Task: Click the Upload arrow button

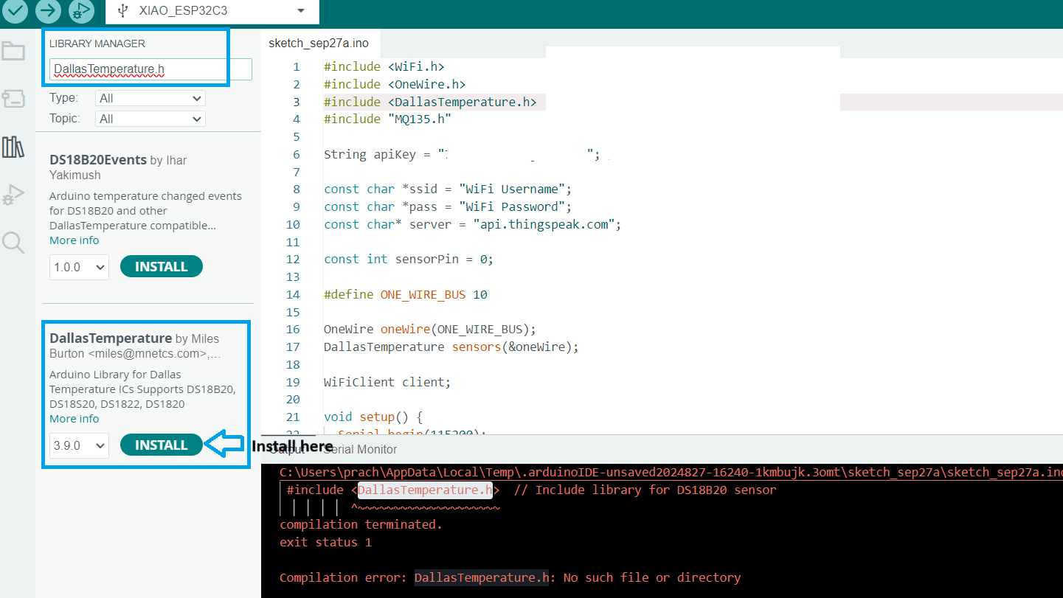Action: click(48, 10)
